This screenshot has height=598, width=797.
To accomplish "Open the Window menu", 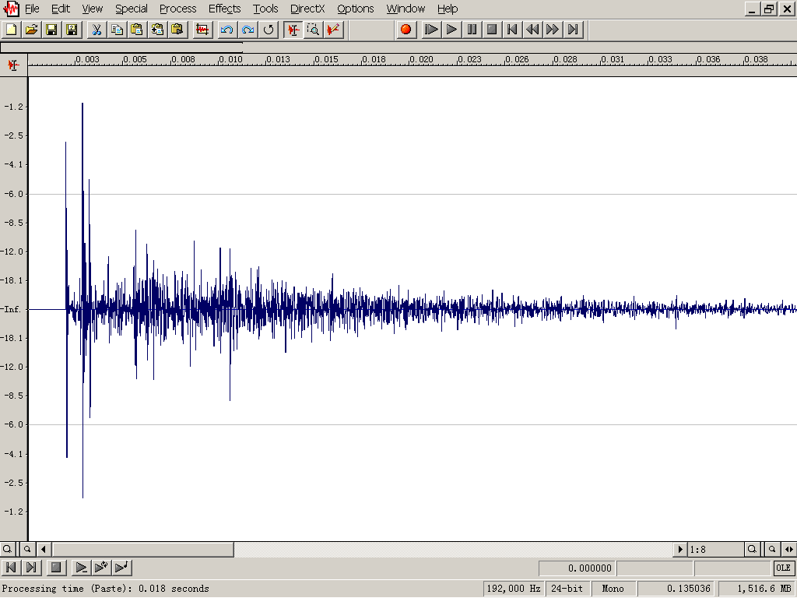I will 406,9.
